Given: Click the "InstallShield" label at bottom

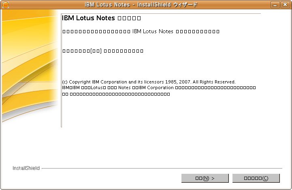Looking at the screenshot, I should click(26, 168).
